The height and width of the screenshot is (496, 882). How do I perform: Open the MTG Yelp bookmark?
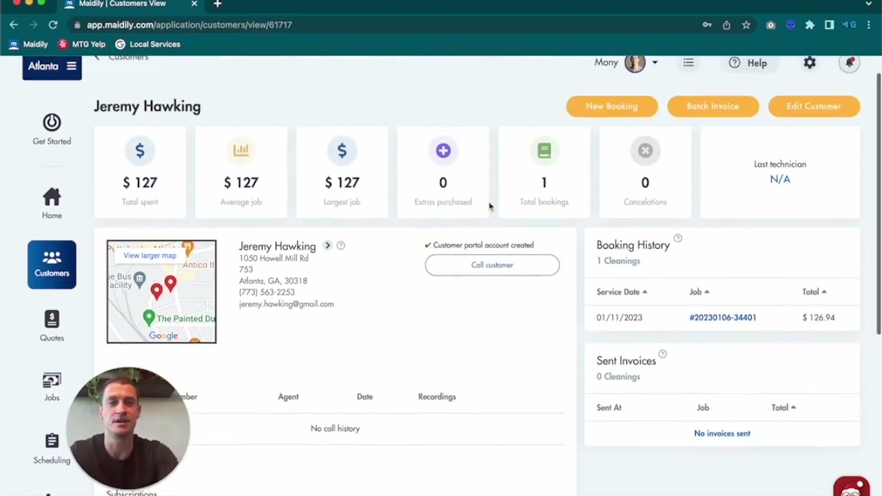pos(82,44)
